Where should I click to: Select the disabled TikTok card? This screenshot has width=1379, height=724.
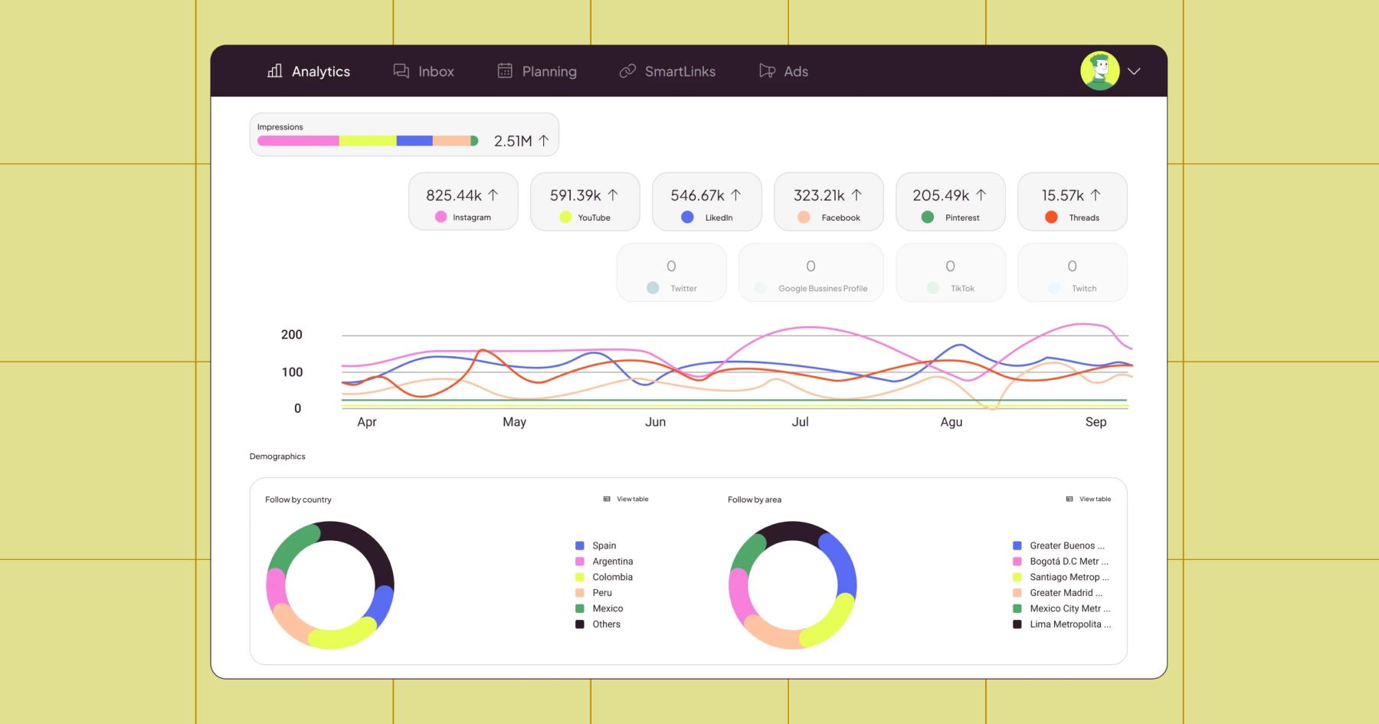coord(951,273)
